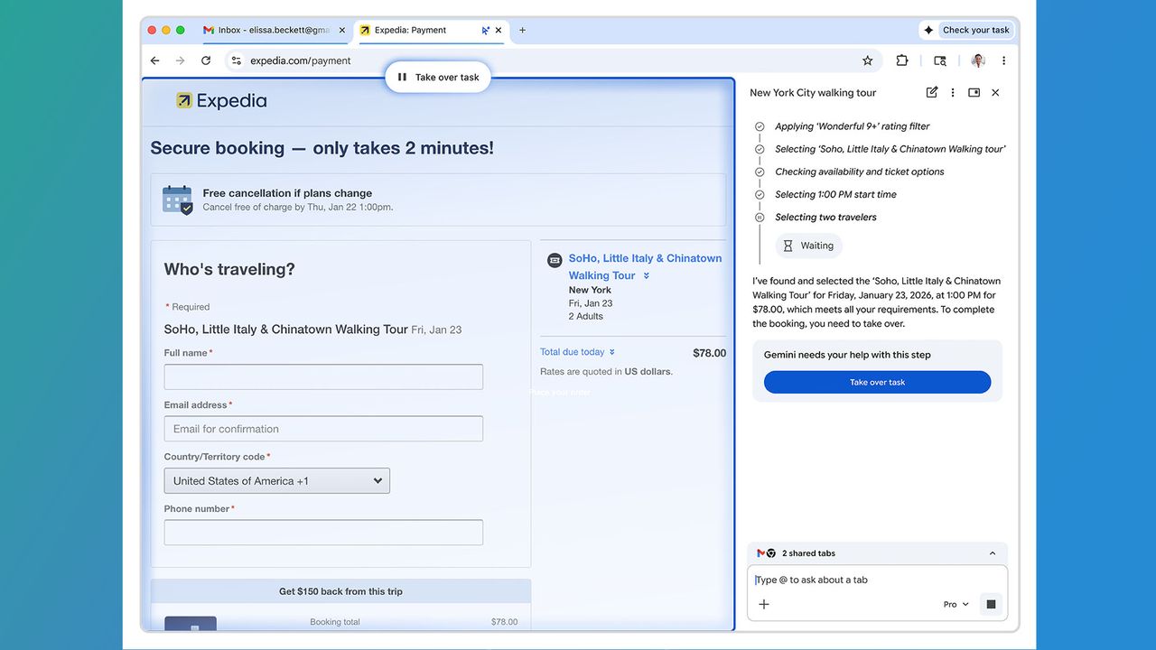Click the site information icon in address bar
The height and width of the screenshot is (650, 1156).
236,60
